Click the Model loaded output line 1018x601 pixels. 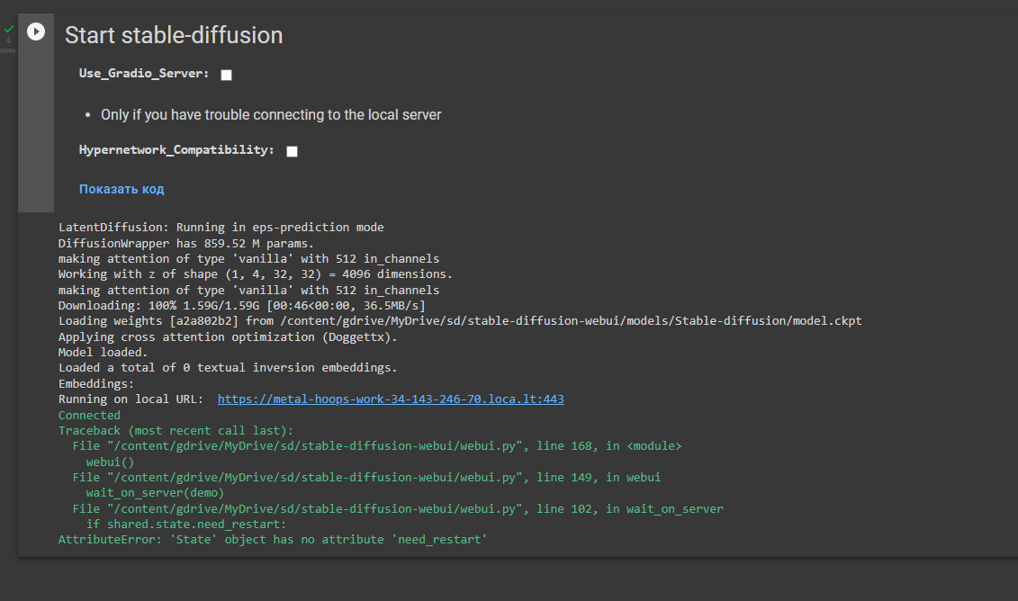(x=102, y=352)
